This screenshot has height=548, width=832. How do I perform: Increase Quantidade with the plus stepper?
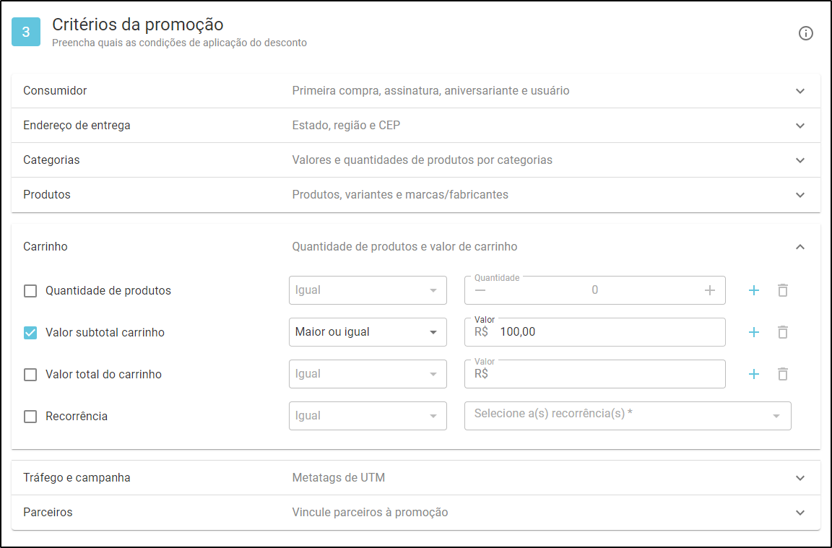coord(709,290)
